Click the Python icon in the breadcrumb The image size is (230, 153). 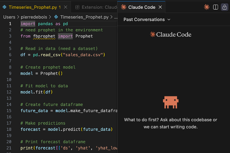tap(56, 17)
